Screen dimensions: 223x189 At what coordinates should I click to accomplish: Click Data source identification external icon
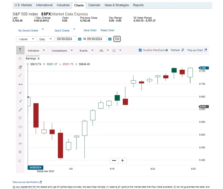tap(41, 182)
